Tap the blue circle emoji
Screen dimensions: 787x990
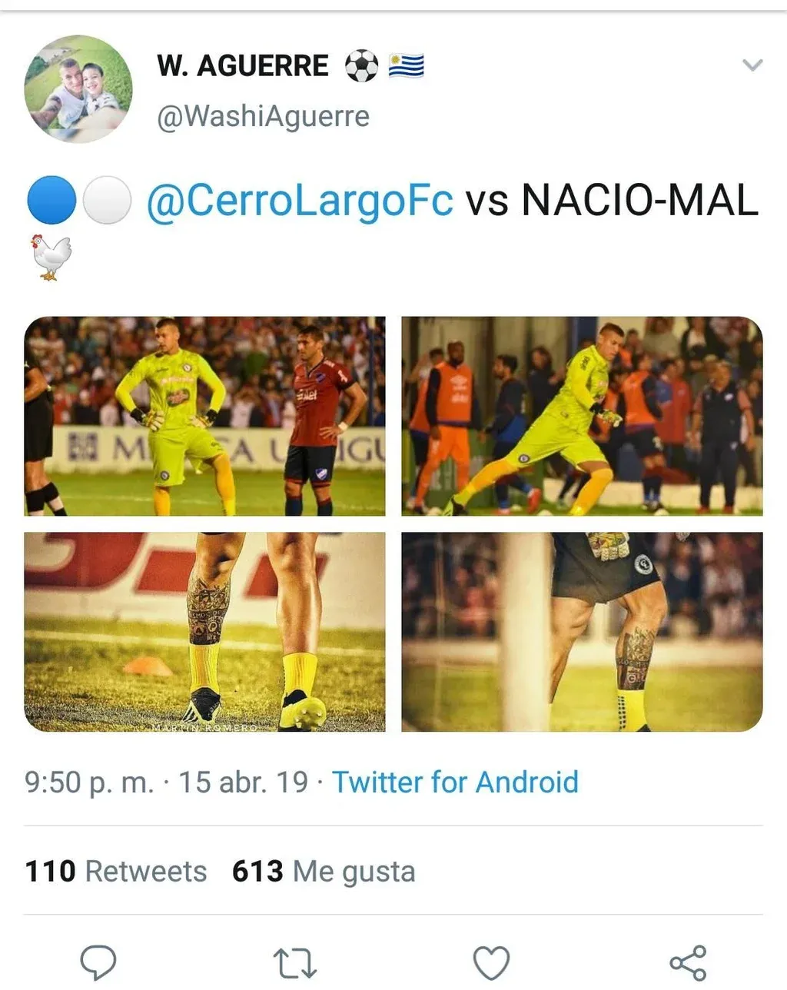coord(51,200)
